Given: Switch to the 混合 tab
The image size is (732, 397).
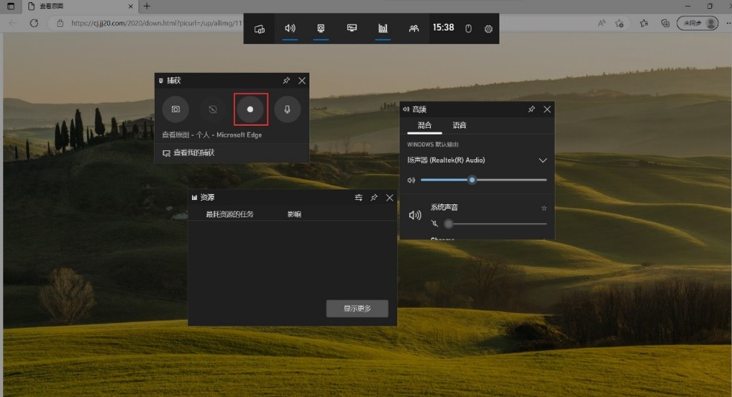Looking at the screenshot, I should 424,125.
